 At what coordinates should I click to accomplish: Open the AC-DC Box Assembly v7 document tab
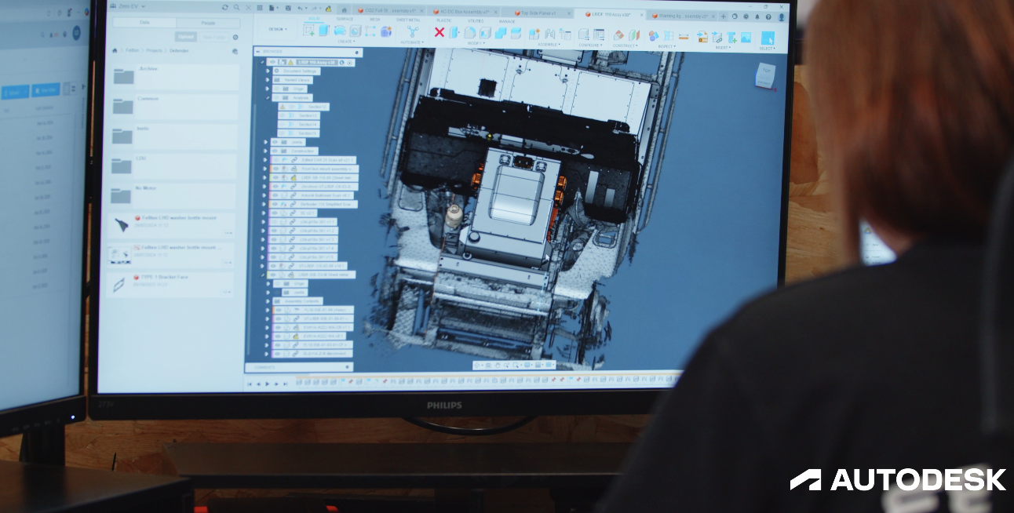point(465,12)
